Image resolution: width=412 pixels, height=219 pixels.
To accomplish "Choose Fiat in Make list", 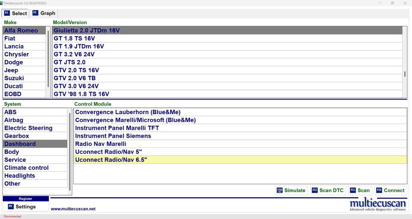I will click(24, 39).
